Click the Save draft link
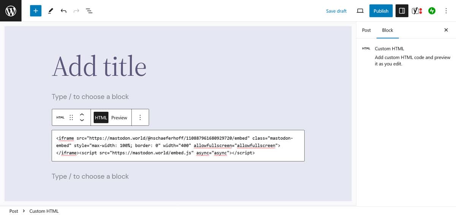Image resolution: width=456 pixels, height=215 pixels. point(336,11)
